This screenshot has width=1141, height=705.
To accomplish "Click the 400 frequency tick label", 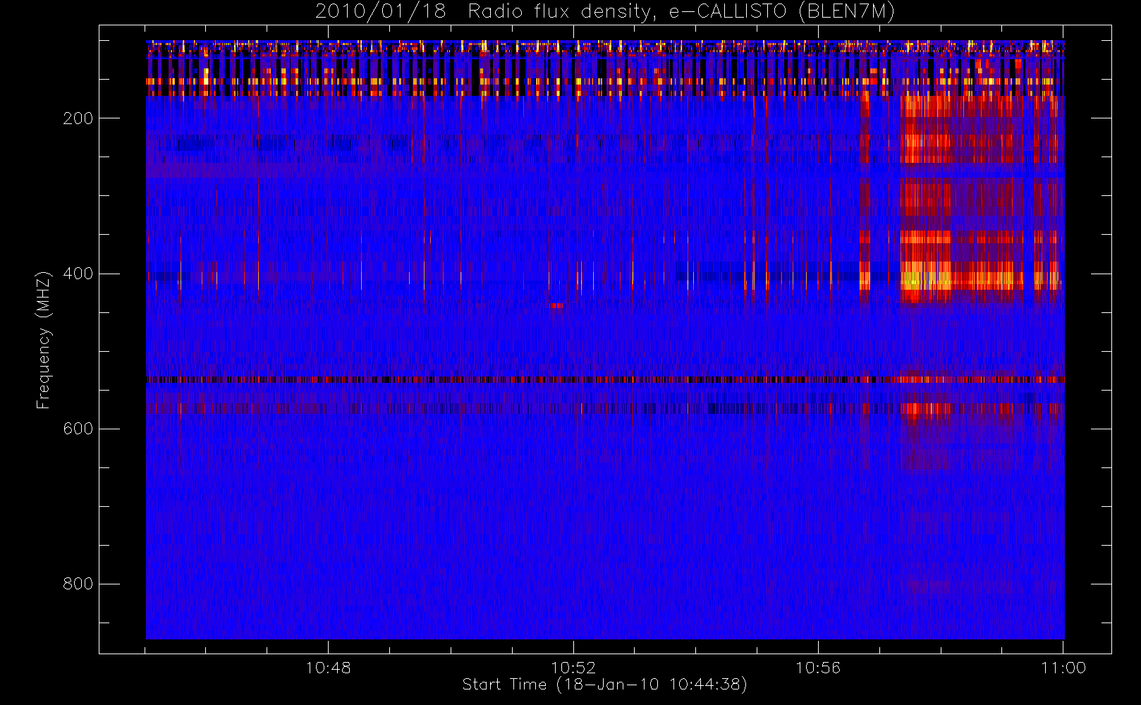I will [78, 274].
